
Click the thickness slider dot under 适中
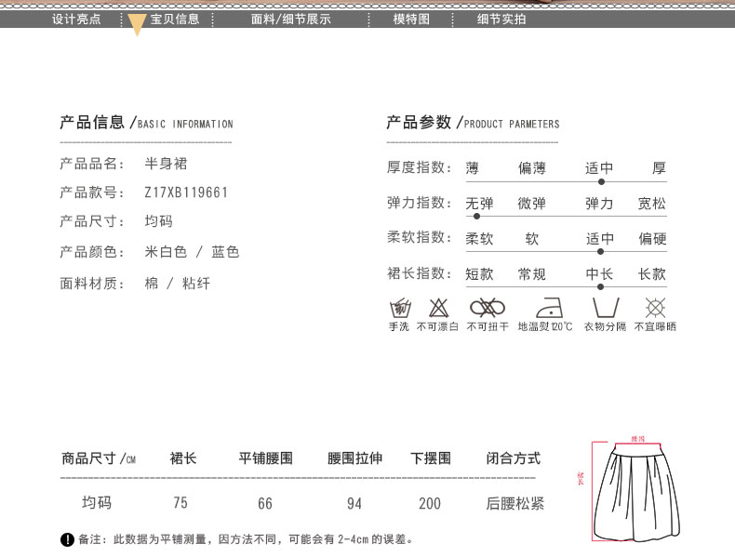point(600,181)
